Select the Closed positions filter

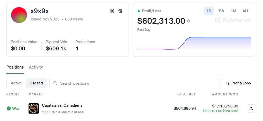point(37,83)
